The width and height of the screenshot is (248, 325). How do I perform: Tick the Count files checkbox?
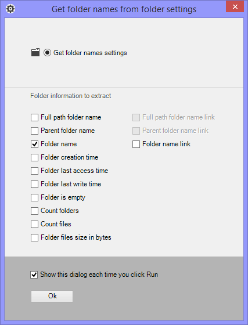(x=34, y=224)
